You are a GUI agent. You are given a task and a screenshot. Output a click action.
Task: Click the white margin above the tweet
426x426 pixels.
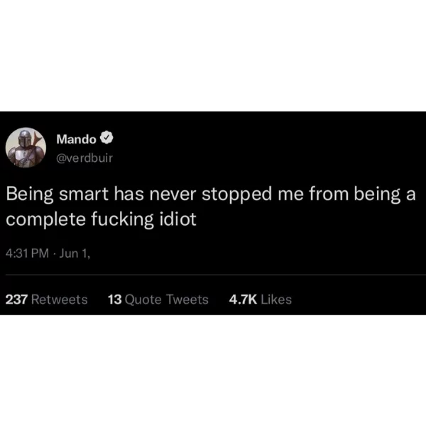point(213,55)
